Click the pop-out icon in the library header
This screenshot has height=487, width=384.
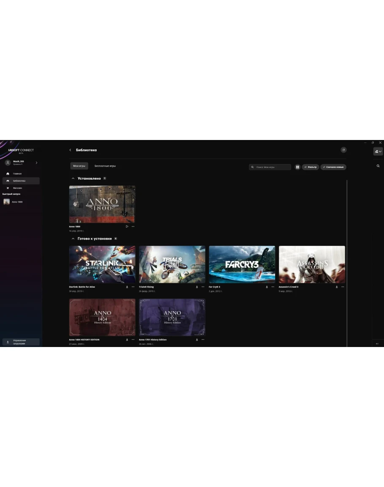tap(343, 150)
